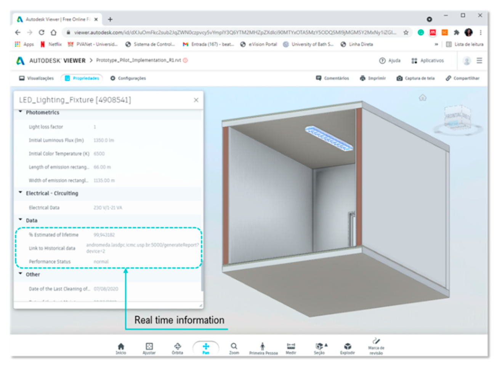Collapse the Other properties section

click(21, 274)
